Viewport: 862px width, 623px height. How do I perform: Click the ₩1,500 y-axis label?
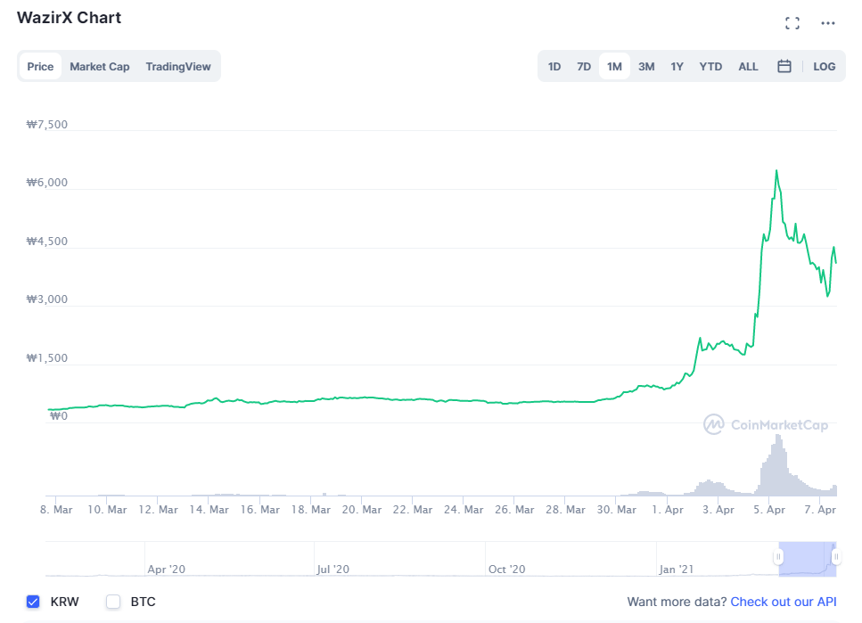(47, 358)
